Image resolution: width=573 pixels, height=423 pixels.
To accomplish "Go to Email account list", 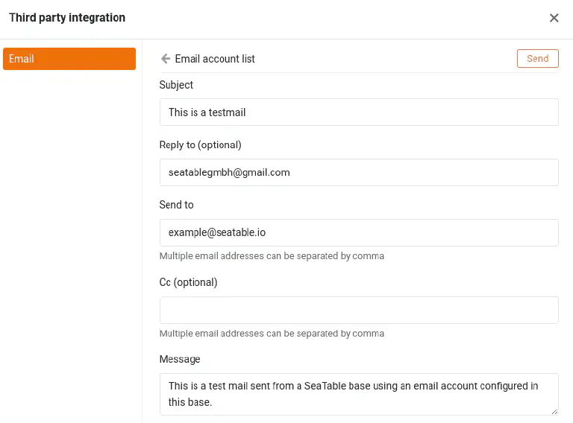I will click(214, 59).
